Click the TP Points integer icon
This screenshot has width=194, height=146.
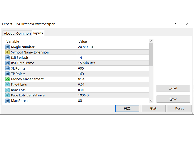tap(7, 74)
